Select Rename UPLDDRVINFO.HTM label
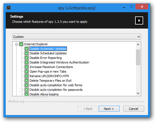Screen dimensions: 156x123 coord(49,76)
